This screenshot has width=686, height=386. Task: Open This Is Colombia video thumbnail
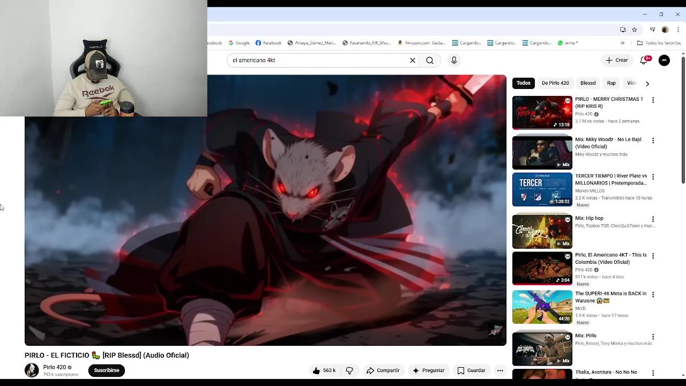point(542,269)
